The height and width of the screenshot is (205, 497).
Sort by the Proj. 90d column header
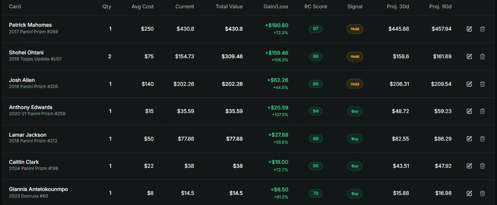[x=440, y=7]
